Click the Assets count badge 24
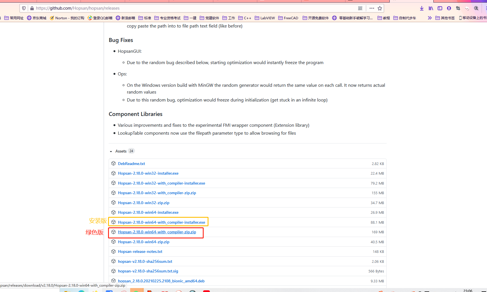Image resolution: width=487 pixels, height=292 pixels. point(131,151)
